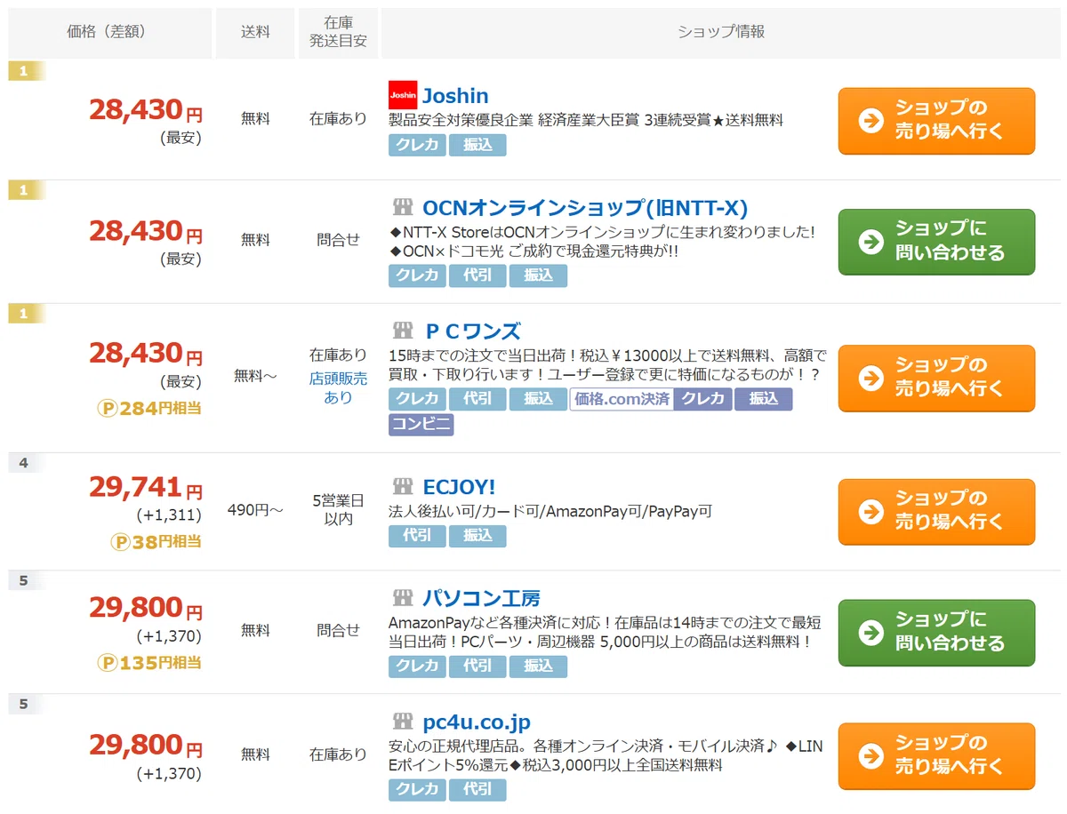Image resolution: width=1067 pixels, height=814 pixels.
Task: Click Joshin's 振込 payment tag
Action: click(x=477, y=145)
